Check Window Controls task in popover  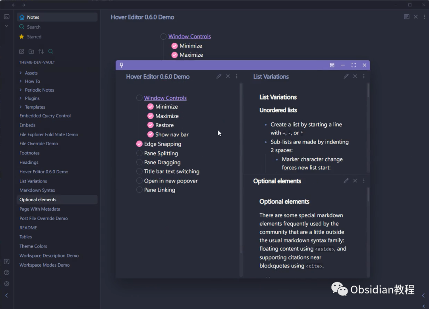click(139, 98)
